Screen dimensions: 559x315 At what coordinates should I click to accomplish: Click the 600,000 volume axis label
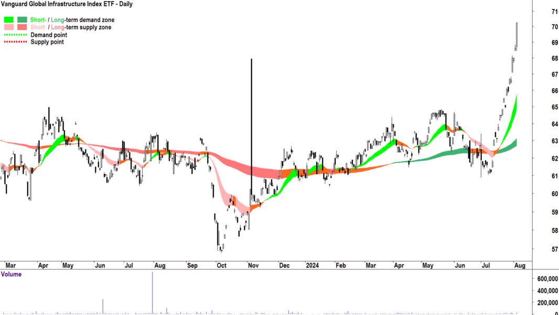[x=547, y=279]
